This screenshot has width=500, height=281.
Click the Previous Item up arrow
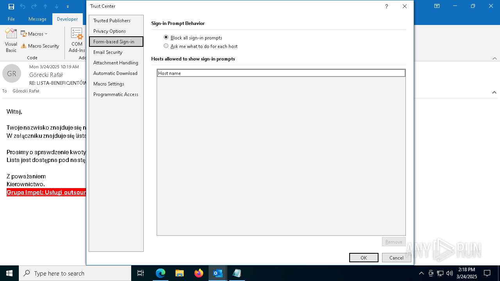[45, 6]
